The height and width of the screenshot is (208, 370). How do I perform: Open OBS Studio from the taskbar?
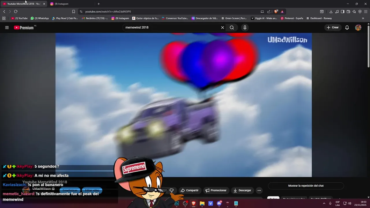pos(185,203)
